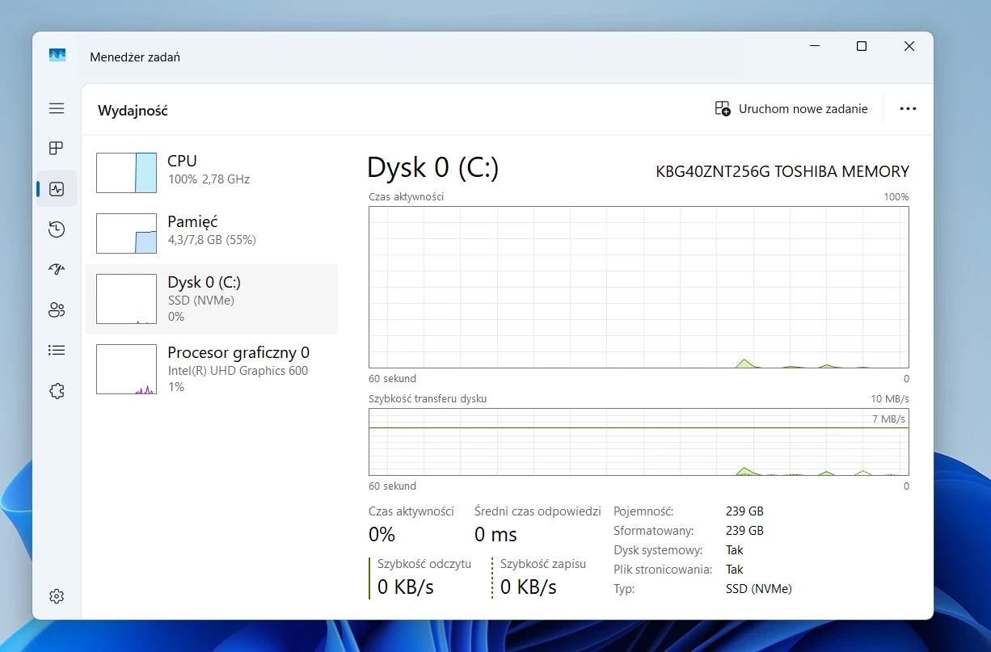
Task: Open the Users page icon
Action: coord(56,309)
